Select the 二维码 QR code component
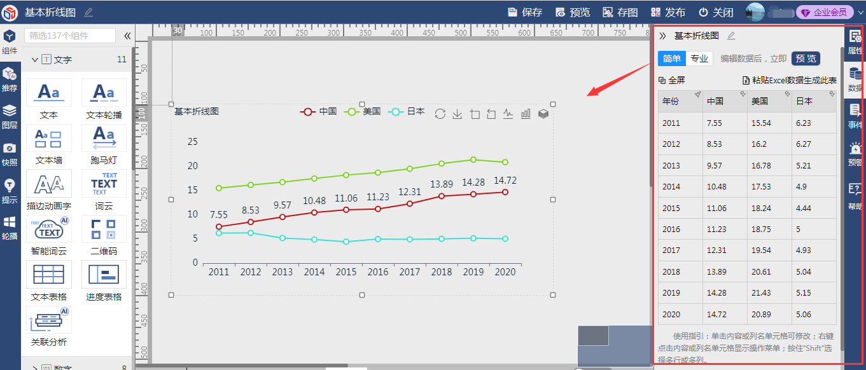This screenshot has height=370, width=866. pyautogui.click(x=104, y=235)
